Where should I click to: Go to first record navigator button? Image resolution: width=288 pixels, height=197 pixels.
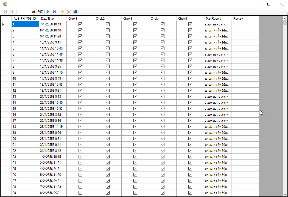coord(5,12)
